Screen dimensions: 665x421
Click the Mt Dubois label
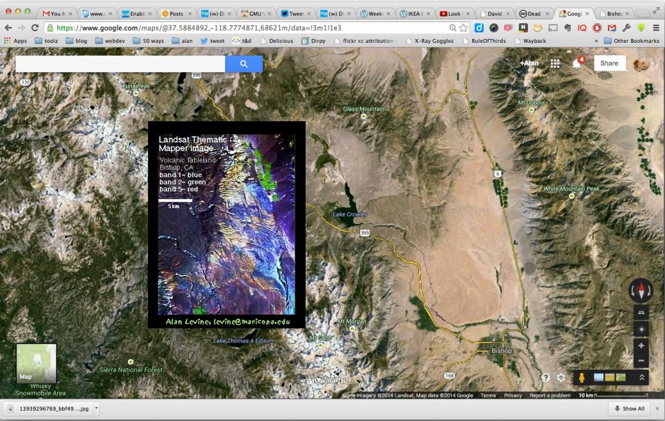531,102
